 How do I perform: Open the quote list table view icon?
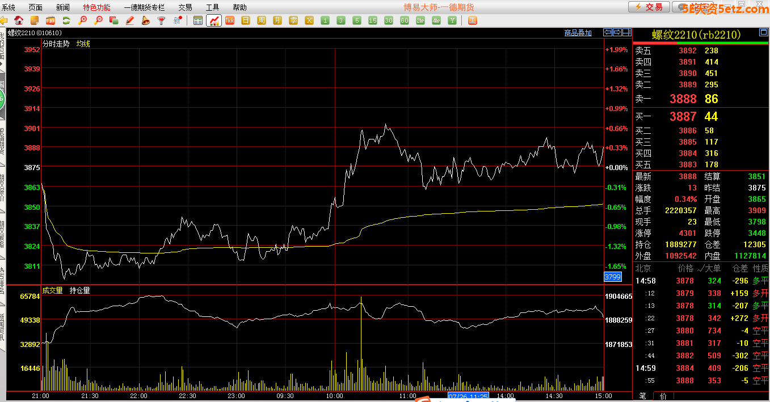198,20
